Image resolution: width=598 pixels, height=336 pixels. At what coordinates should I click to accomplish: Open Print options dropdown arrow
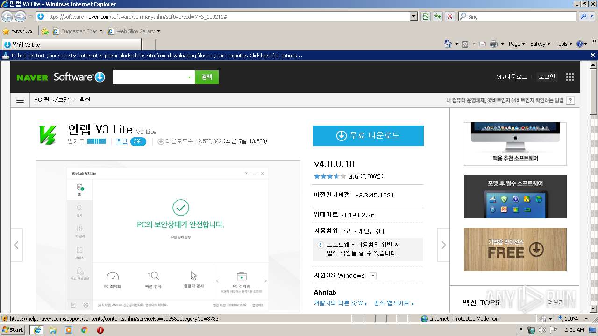point(502,44)
